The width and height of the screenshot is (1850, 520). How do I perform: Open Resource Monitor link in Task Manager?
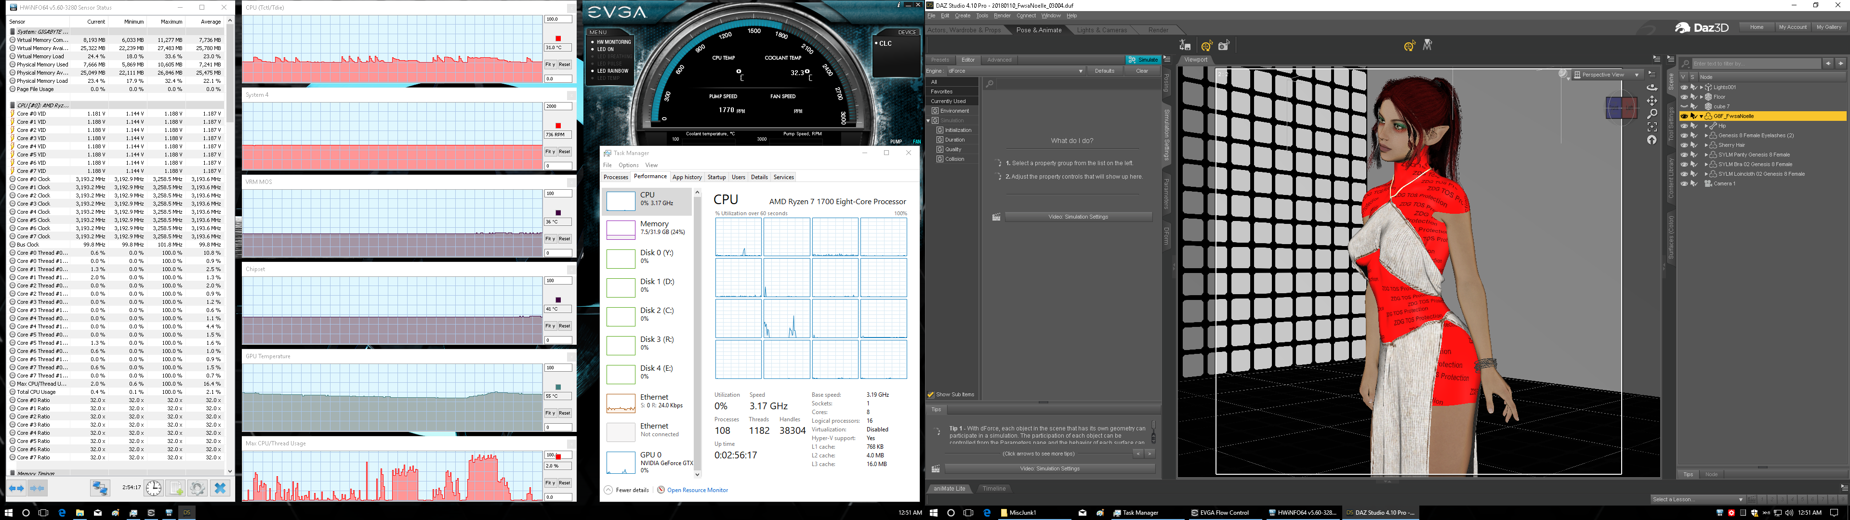click(697, 490)
